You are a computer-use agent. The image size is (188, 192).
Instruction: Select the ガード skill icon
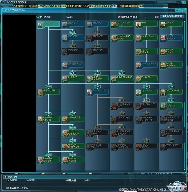coord(138,24)
